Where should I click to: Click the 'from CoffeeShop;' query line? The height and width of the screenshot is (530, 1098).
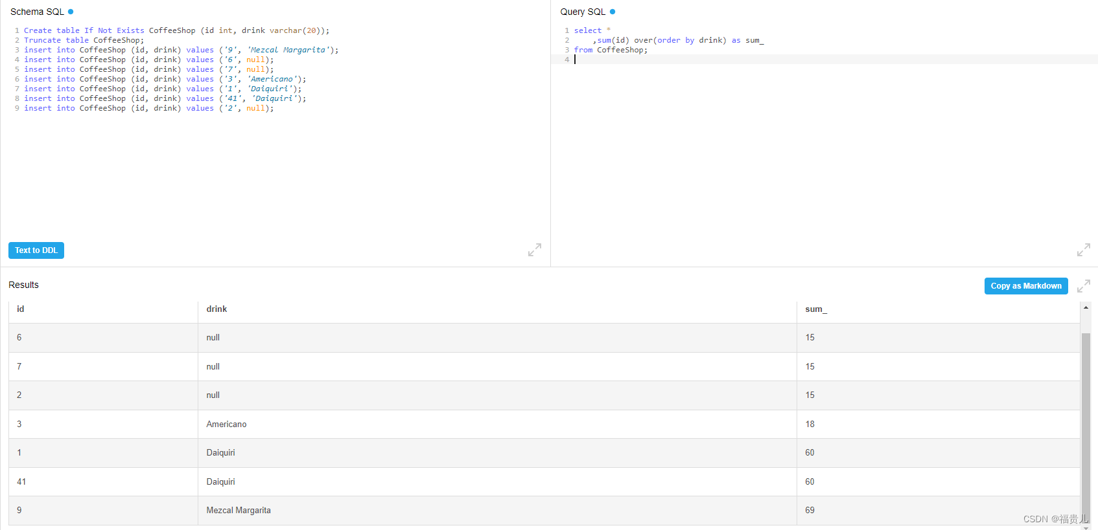point(611,50)
